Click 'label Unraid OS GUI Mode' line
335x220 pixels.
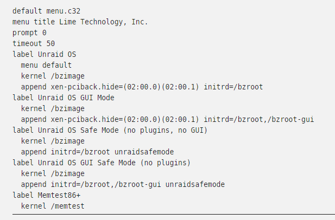point(64,98)
